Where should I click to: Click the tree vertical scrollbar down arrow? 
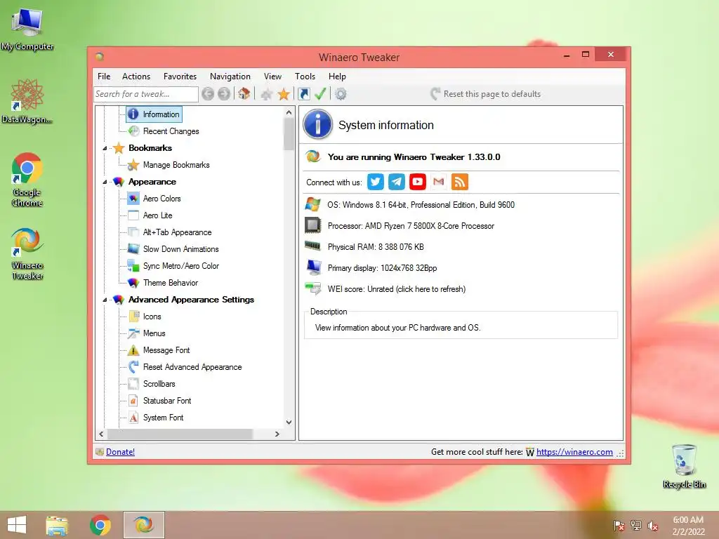pos(289,422)
